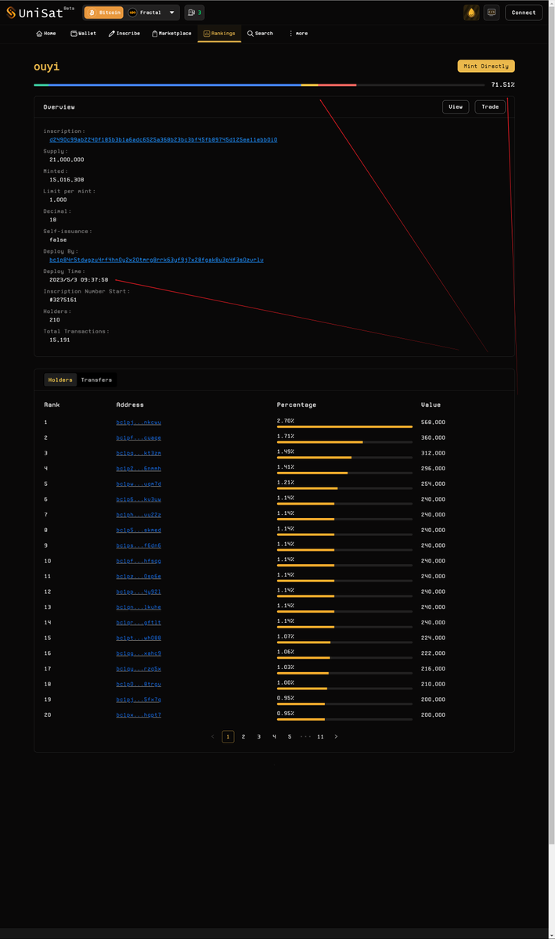This screenshot has height=939, width=555.
Task: Expand the more menu with three dots
Action: (298, 34)
